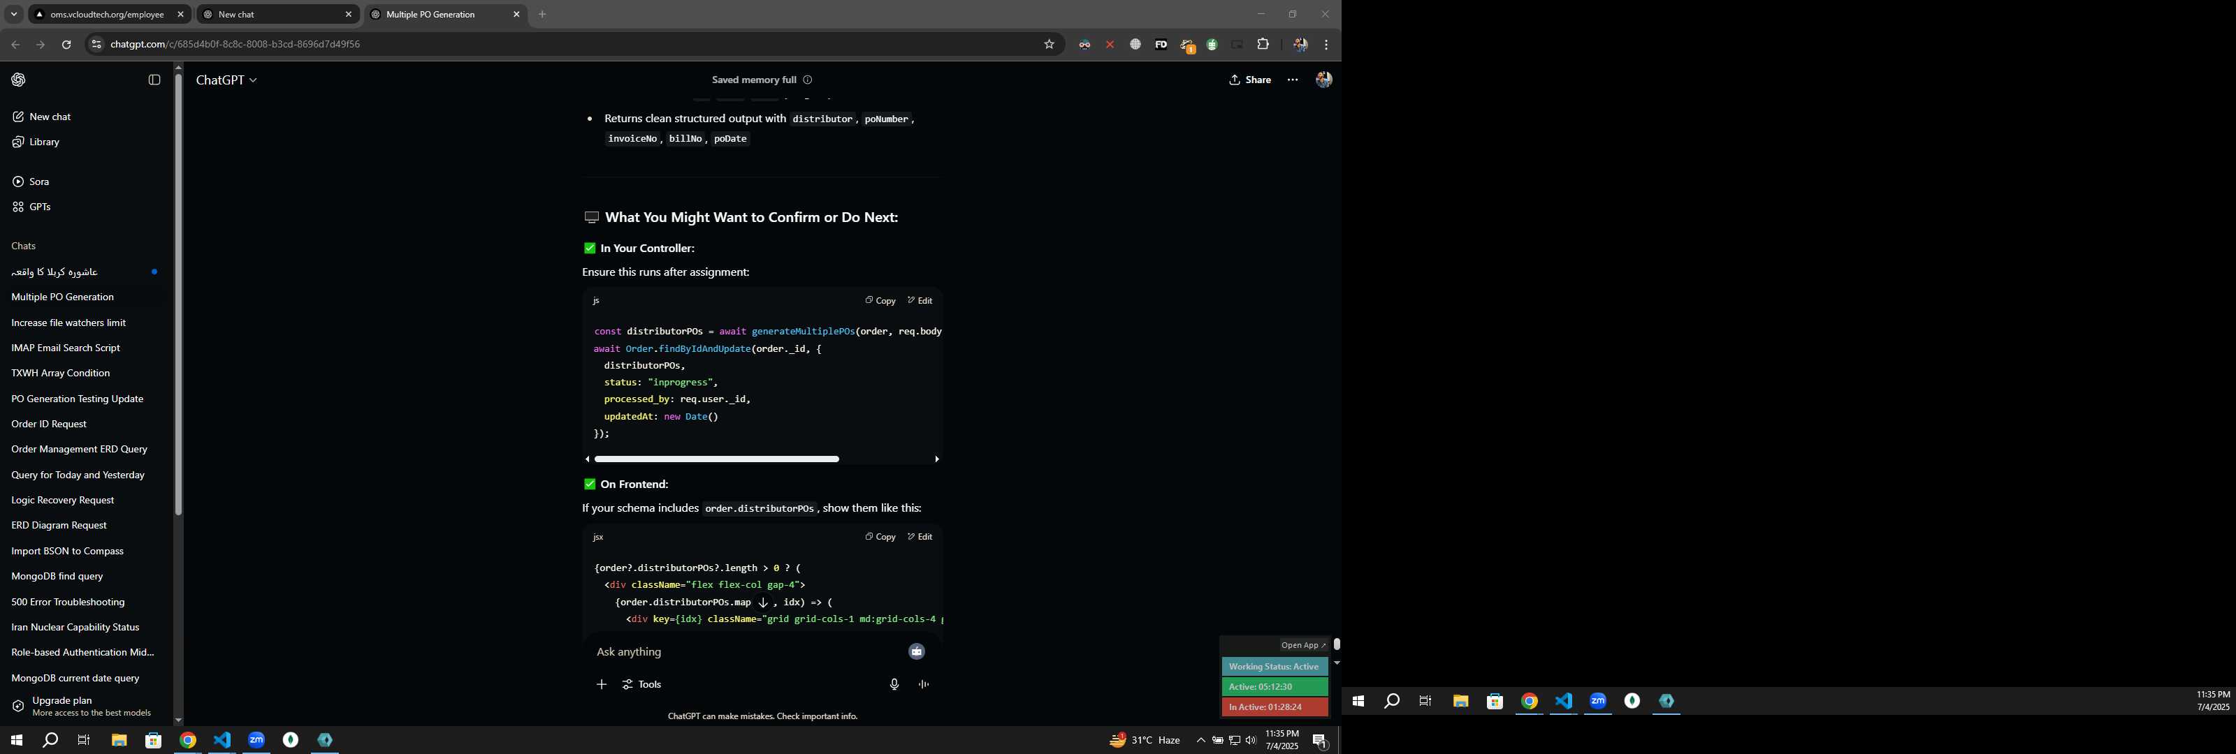Click the ChatGPT profile avatar
This screenshot has width=2236, height=754.
point(1323,80)
